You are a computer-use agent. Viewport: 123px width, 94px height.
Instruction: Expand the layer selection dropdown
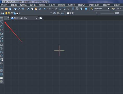[x=51, y=13]
